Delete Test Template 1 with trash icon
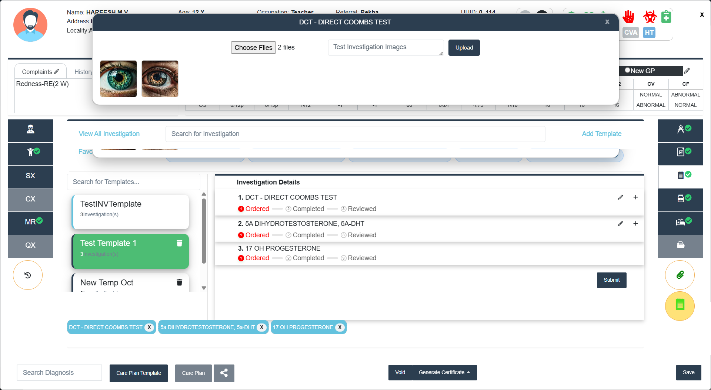The image size is (711, 390). (179, 243)
